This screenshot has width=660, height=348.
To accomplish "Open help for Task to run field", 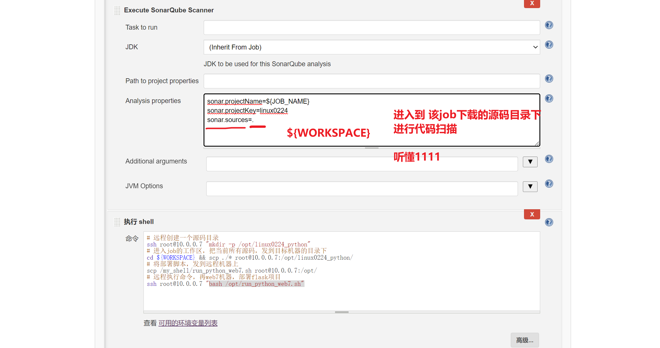I will (549, 25).
